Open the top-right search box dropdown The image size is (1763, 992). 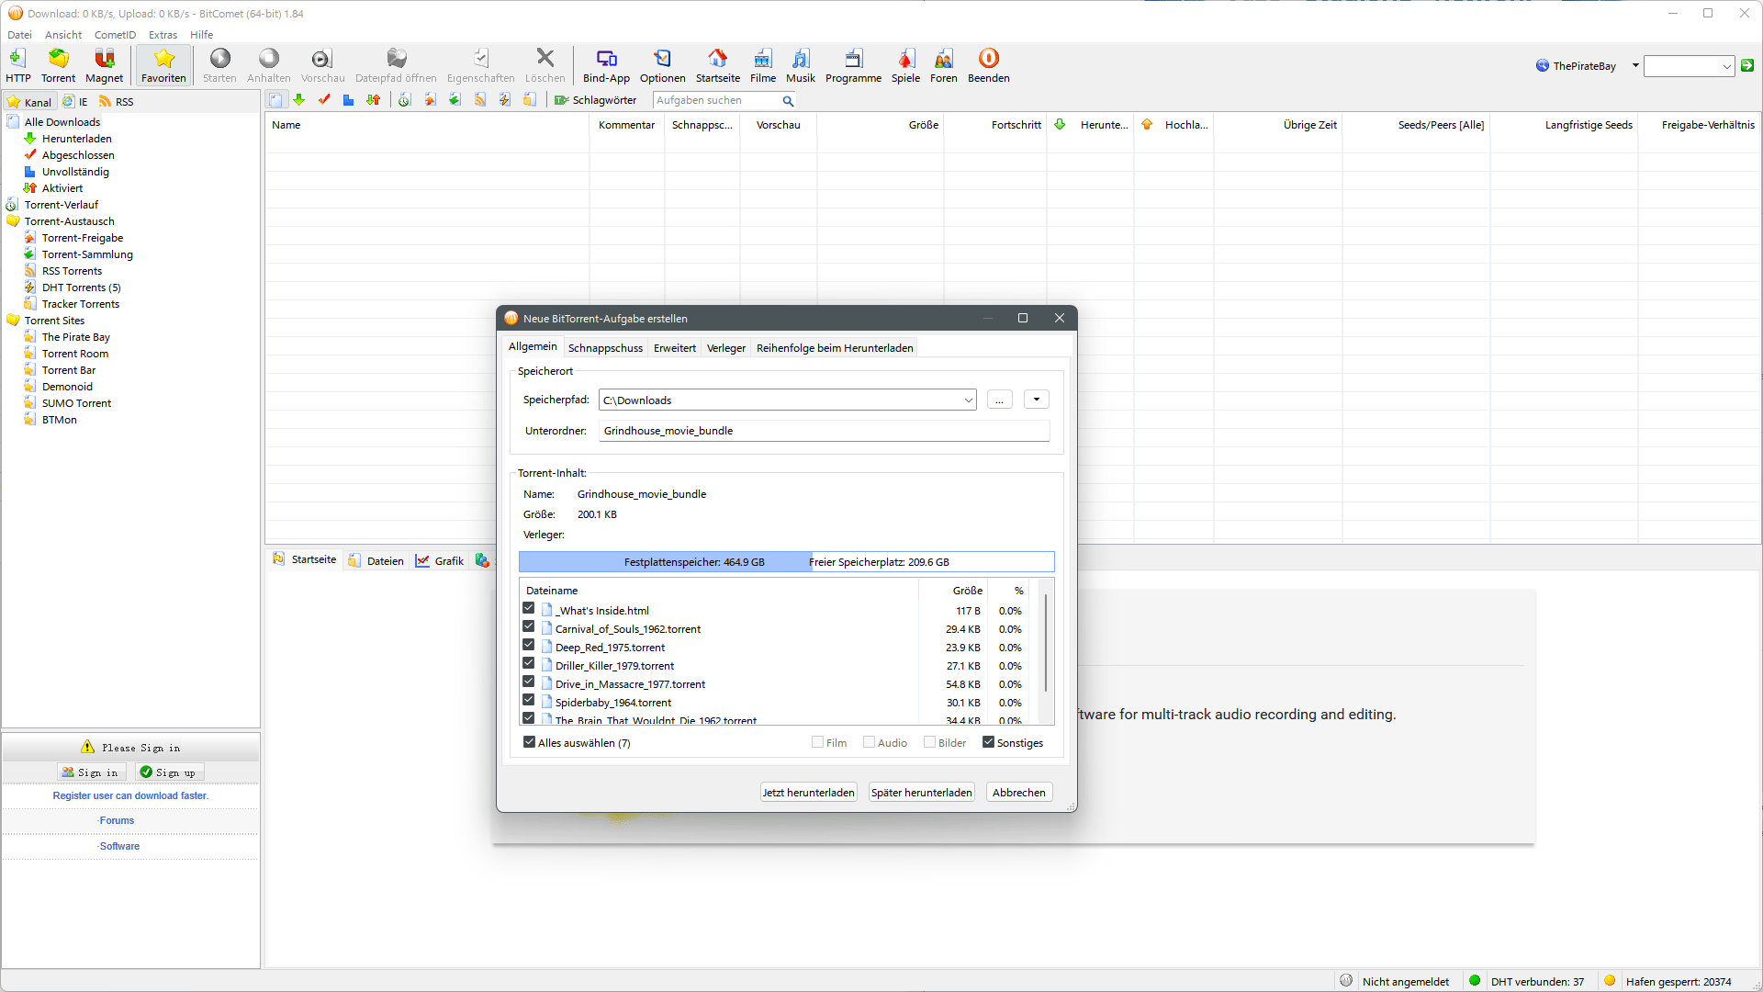(x=1726, y=66)
